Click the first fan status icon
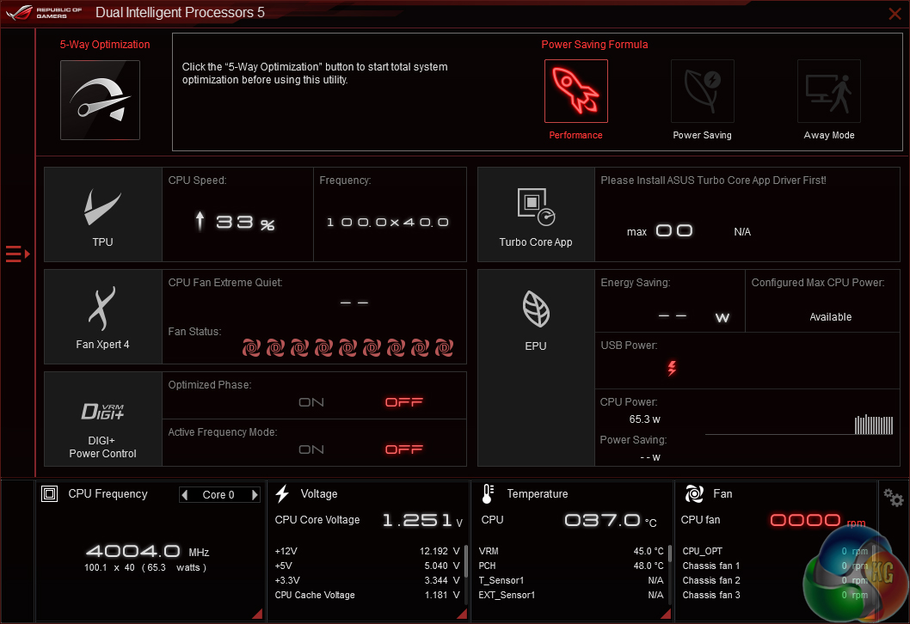This screenshot has width=910, height=624. click(251, 347)
